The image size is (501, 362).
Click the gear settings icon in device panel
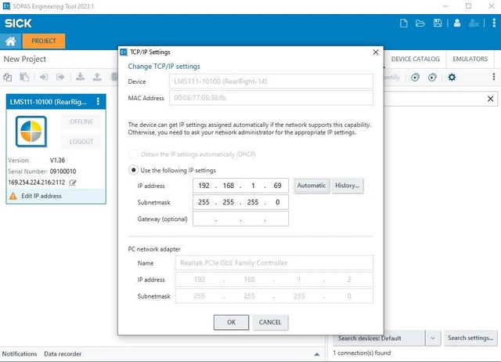click(x=452, y=77)
